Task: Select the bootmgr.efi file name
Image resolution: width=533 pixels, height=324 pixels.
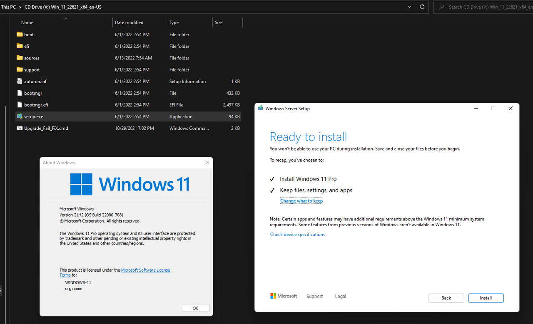Action: (36, 105)
